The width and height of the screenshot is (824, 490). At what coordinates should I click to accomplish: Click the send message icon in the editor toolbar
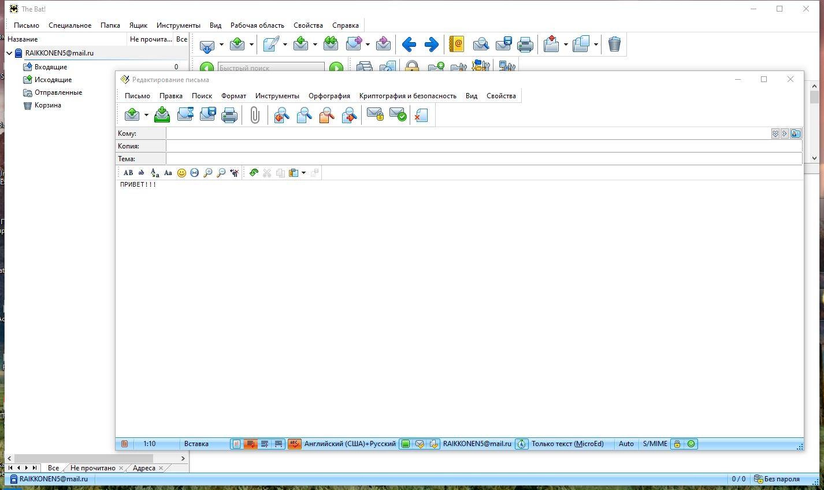[x=132, y=115]
